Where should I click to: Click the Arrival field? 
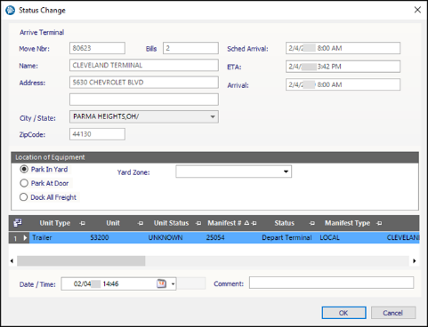coord(343,84)
